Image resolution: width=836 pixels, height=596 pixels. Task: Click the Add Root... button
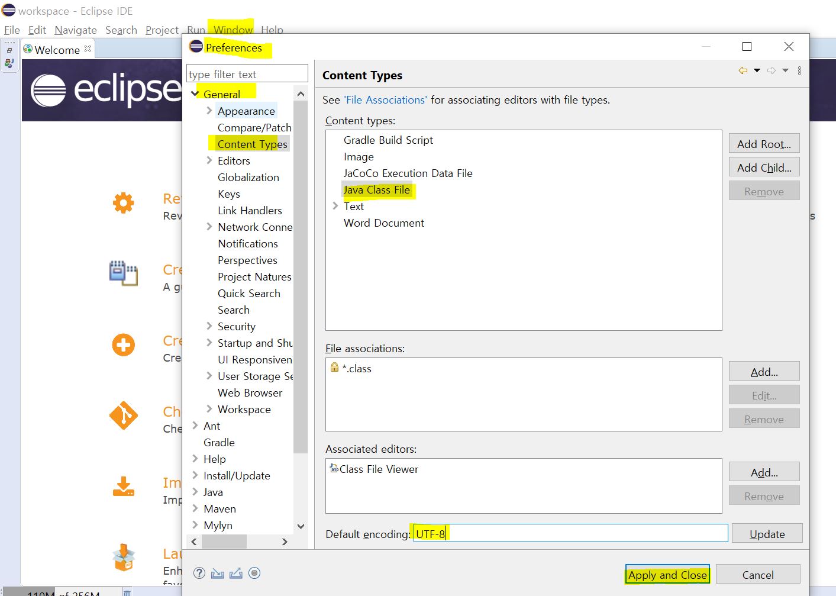click(764, 144)
